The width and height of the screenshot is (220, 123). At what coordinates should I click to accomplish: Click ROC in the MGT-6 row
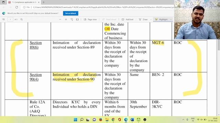[178, 43]
